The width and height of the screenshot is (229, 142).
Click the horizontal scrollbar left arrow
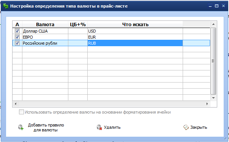click(x=16, y=104)
